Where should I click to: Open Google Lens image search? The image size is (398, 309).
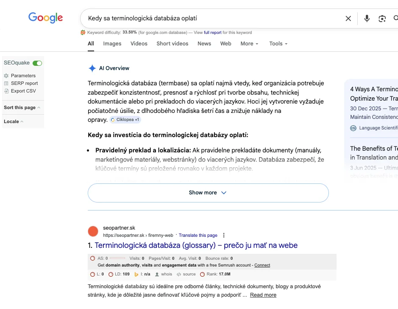tap(382, 18)
